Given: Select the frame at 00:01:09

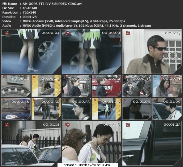Looking at the screenshot, I should (x=167, y=109).
